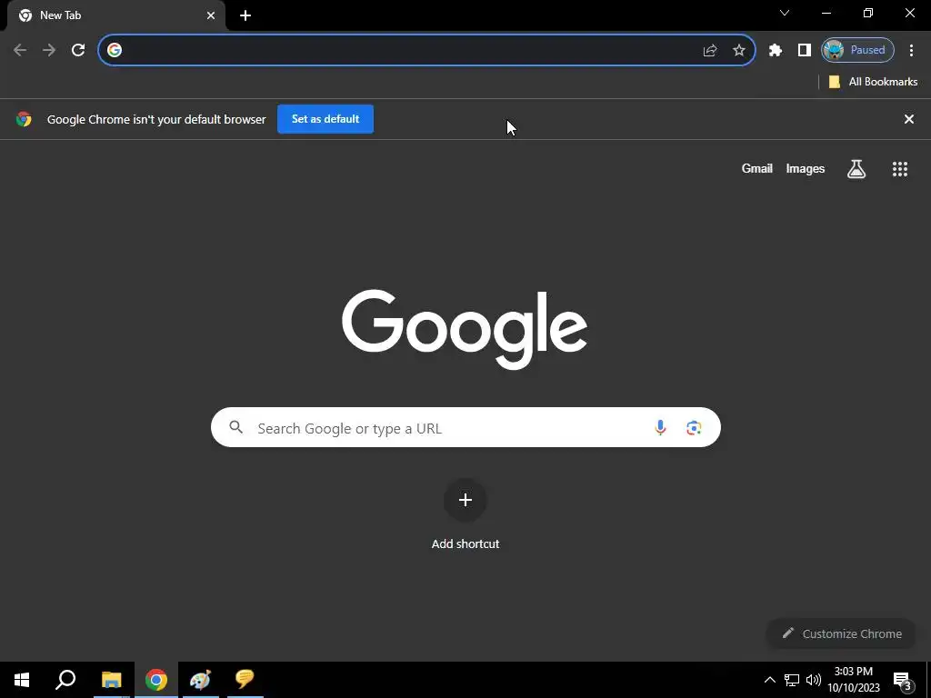Open the Paused profile button
Image resolution: width=931 pixels, height=698 pixels.
point(857,51)
